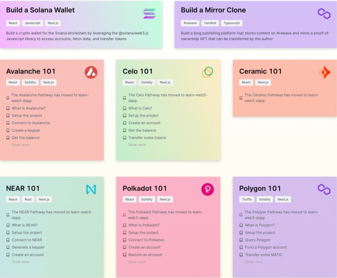The width and height of the screenshot is (337, 278).
Task: Expand Avalanche 101 steps with Show more
Action: point(21,145)
